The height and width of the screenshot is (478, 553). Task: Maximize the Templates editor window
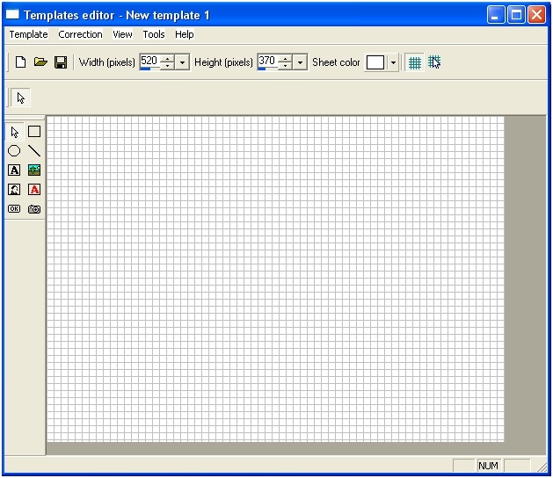(516, 15)
